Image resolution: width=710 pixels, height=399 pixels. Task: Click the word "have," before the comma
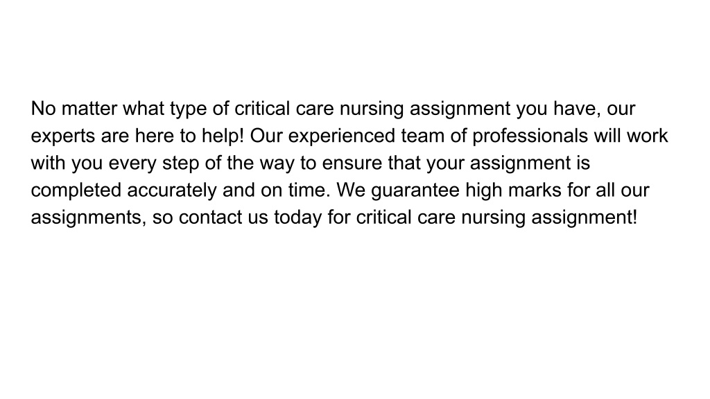(577, 109)
